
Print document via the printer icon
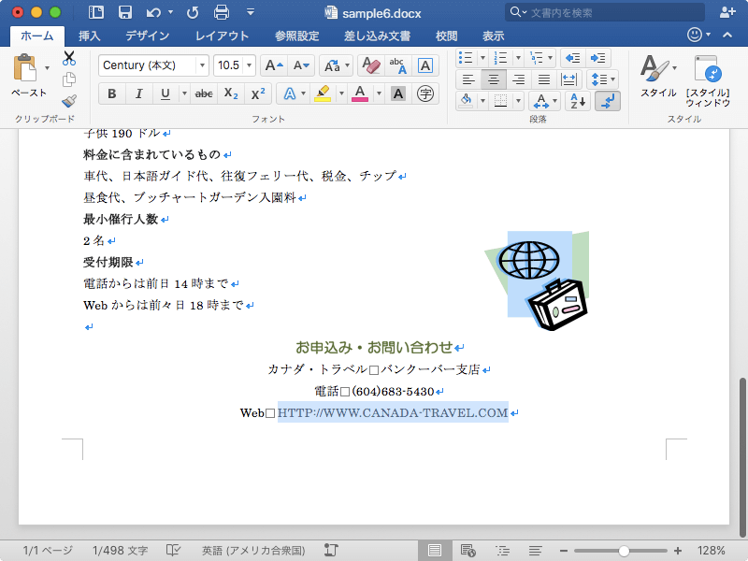tap(222, 12)
